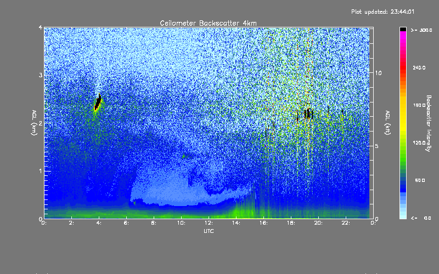This screenshot has height=274, width=439.
Task: Click the 'Plot updated: 23:44:01' timestamp
Action: 382,12
